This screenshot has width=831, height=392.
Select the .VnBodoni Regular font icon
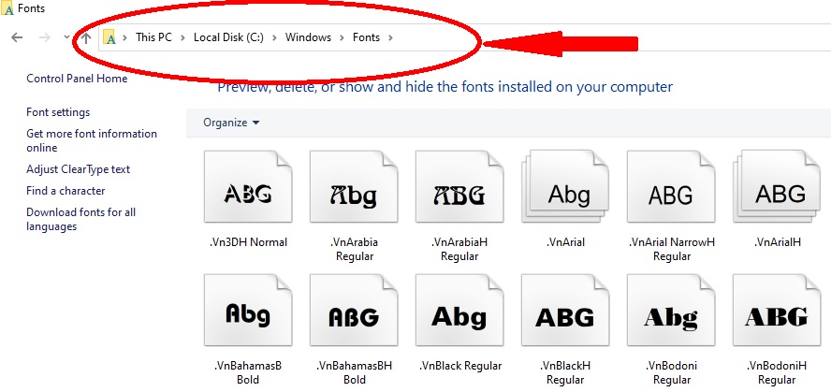[671, 315]
